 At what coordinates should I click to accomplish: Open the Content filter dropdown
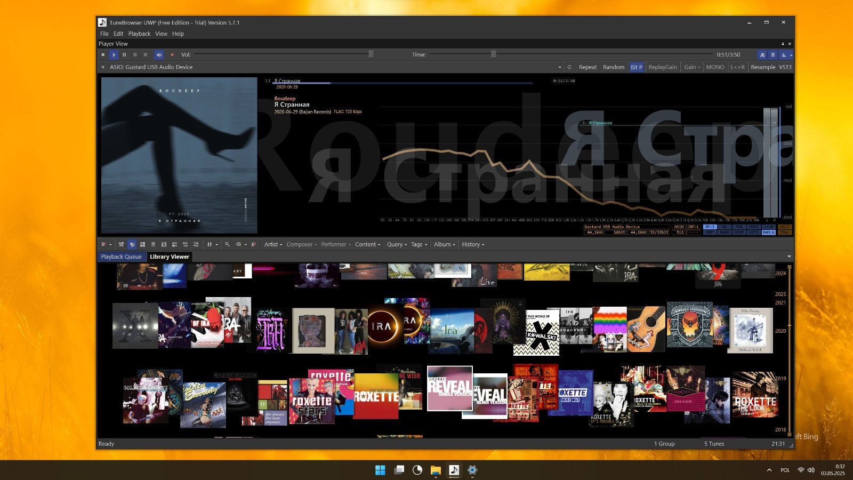tap(368, 244)
